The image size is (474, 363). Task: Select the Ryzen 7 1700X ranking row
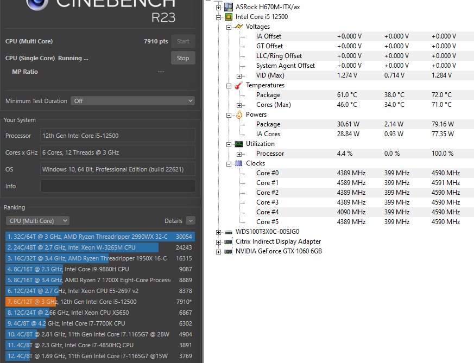click(100, 280)
